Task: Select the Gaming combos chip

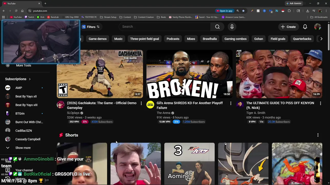Action: coord(235,39)
